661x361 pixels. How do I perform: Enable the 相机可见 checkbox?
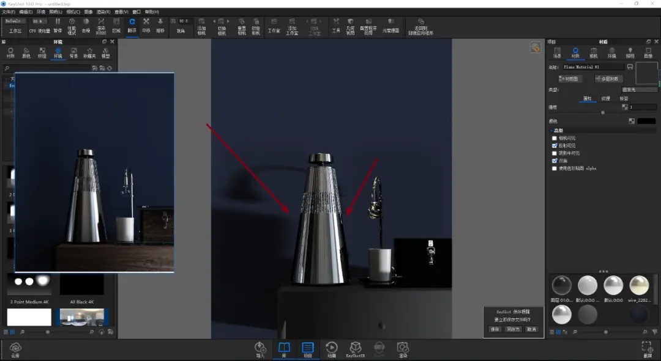555,138
